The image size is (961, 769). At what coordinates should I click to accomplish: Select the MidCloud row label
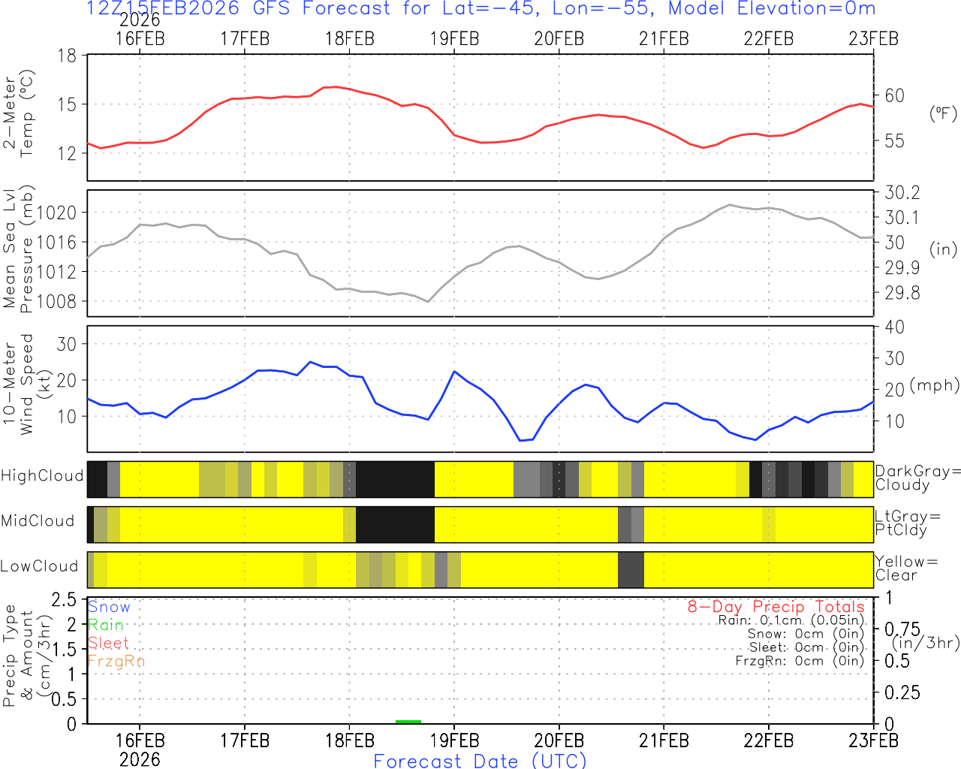[x=38, y=521]
